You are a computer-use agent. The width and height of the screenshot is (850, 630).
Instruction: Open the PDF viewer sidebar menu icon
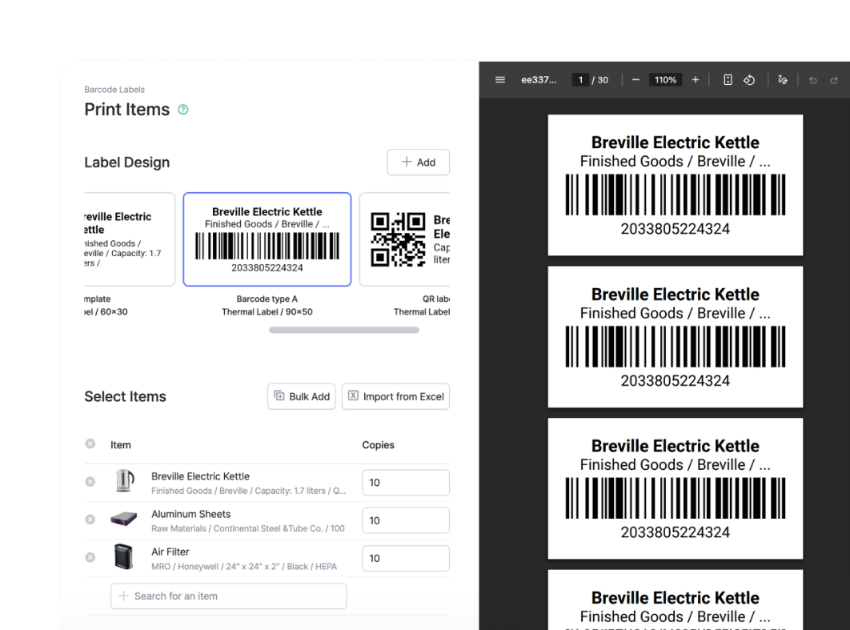pos(499,80)
